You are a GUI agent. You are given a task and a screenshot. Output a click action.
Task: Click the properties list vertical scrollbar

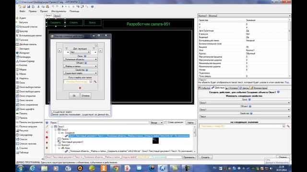[x=290, y=48]
